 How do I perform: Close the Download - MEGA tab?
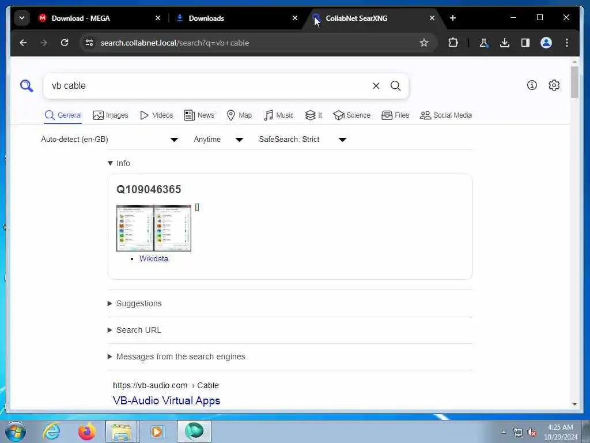coord(158,18)
